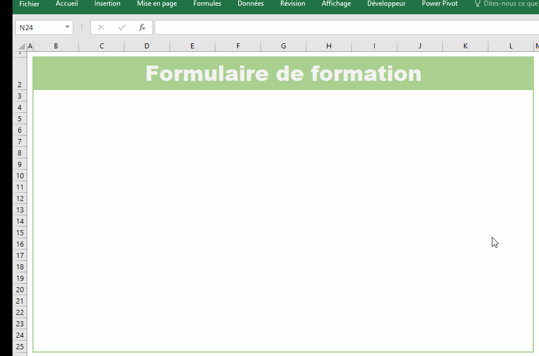Open the Insertion ribbon tab

(x=107, y=4)
